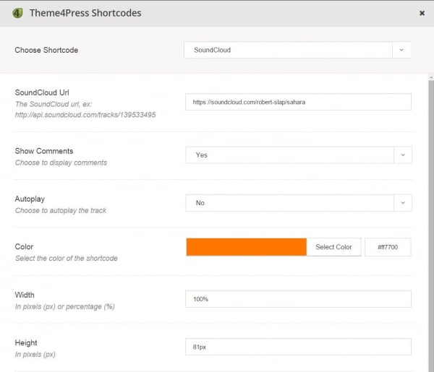Image resolution: width=434 pixels, height=372 pixels.
Task: Select the SoundCloud shortcode combo box
Action: coord(297,50)
